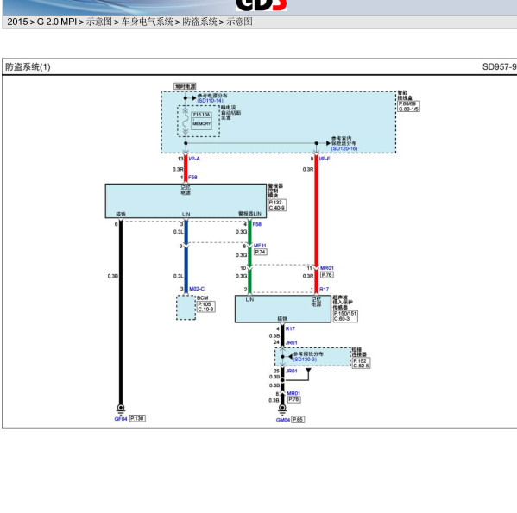Image resolution: width=517 pixels, height=513 pixels.
Task: Open P.105 C.10-3 BCM reference
Action: pos(205,307)
